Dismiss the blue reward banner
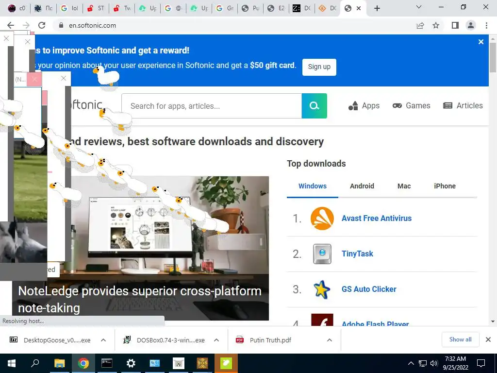Image resolution: width=497 pixels, height=373 pixels. tap(481, 42)
